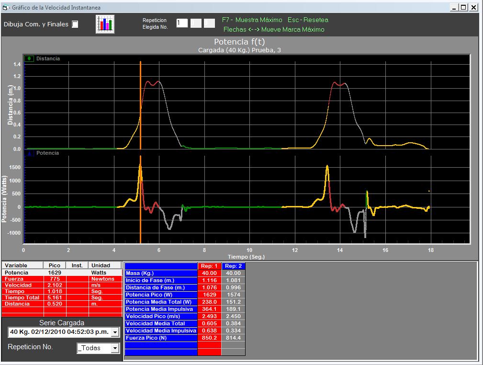Select the Potencia row in variable table
Screen dimensions: 483x365
coord(62,273)
